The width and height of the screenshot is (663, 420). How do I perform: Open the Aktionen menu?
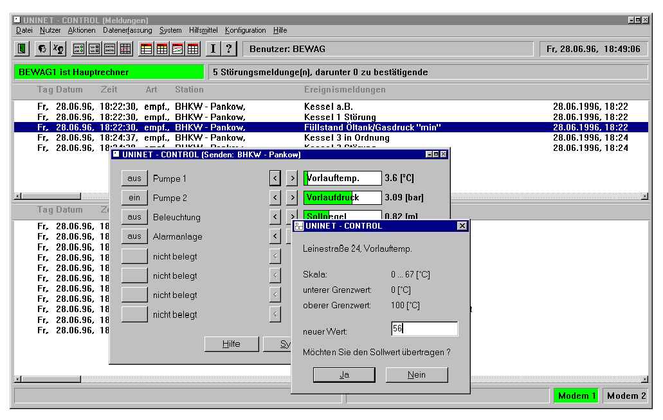82,30
